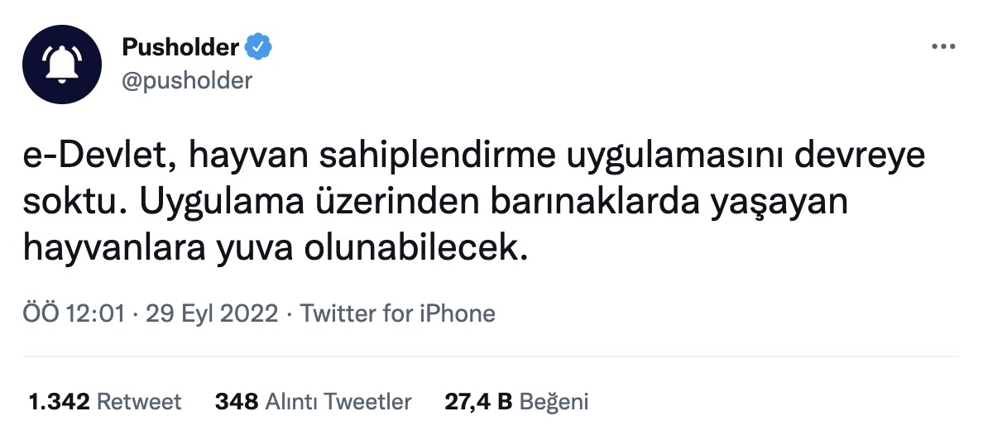983x440 pixels.
Task: Click the Retweet label
Action: coord(140,402)
